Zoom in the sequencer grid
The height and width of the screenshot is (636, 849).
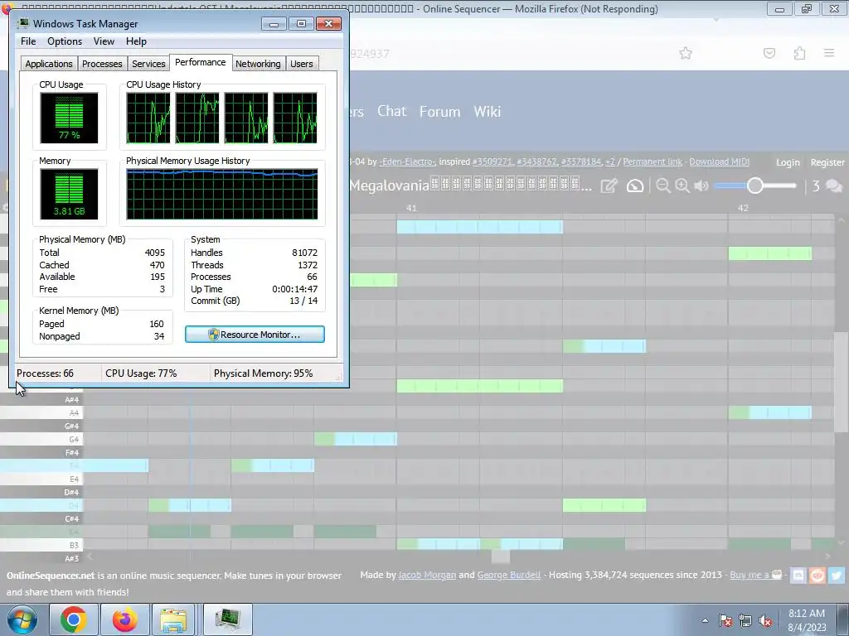pos(683,186)
